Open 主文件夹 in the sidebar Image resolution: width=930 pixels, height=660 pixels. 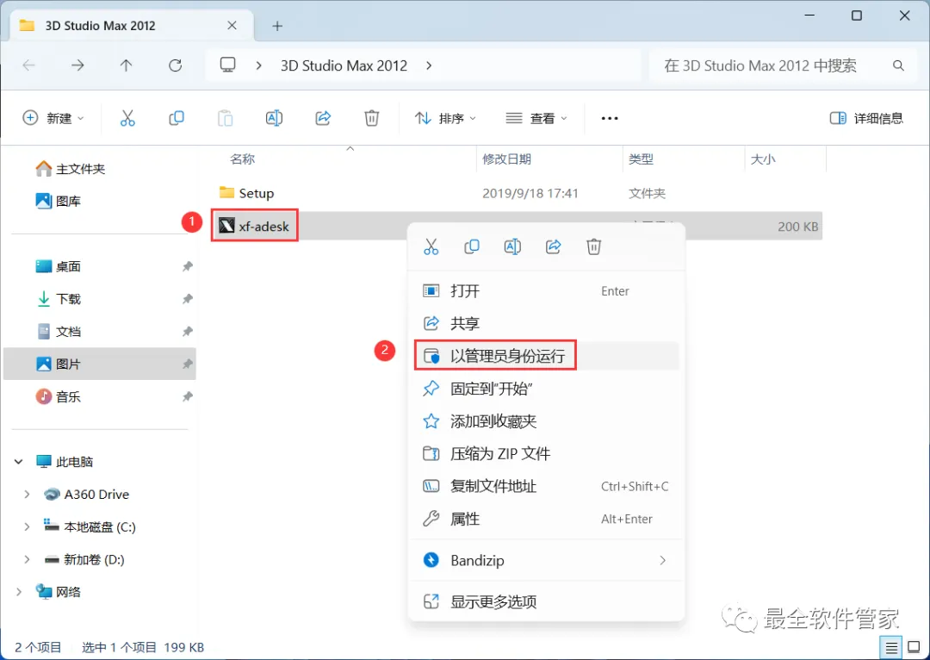[x=71, y=169]
